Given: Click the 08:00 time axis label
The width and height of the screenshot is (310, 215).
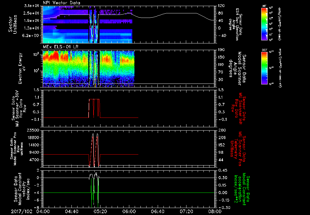Looking at the screenshot, I should 215,211.
